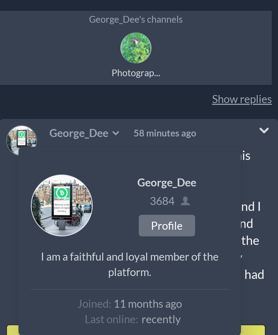Click the Last online recently line

point(133,320)
